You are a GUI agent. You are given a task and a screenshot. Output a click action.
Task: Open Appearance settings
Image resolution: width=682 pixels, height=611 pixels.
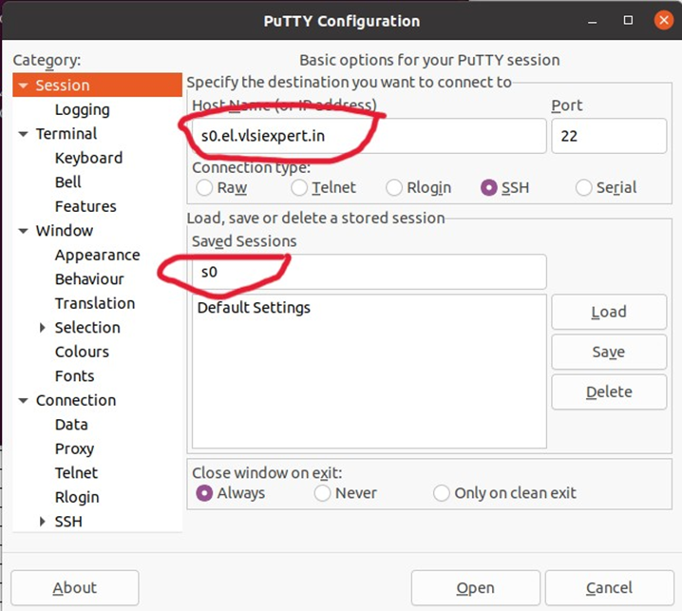pyautogui.click(x=98, y=255)
